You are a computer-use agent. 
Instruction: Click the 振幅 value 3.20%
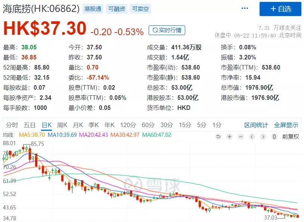248,57
